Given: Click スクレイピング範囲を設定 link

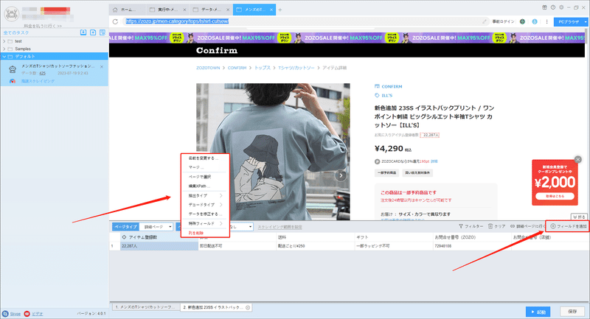Looking at the screenshot, I should [280, 227].
